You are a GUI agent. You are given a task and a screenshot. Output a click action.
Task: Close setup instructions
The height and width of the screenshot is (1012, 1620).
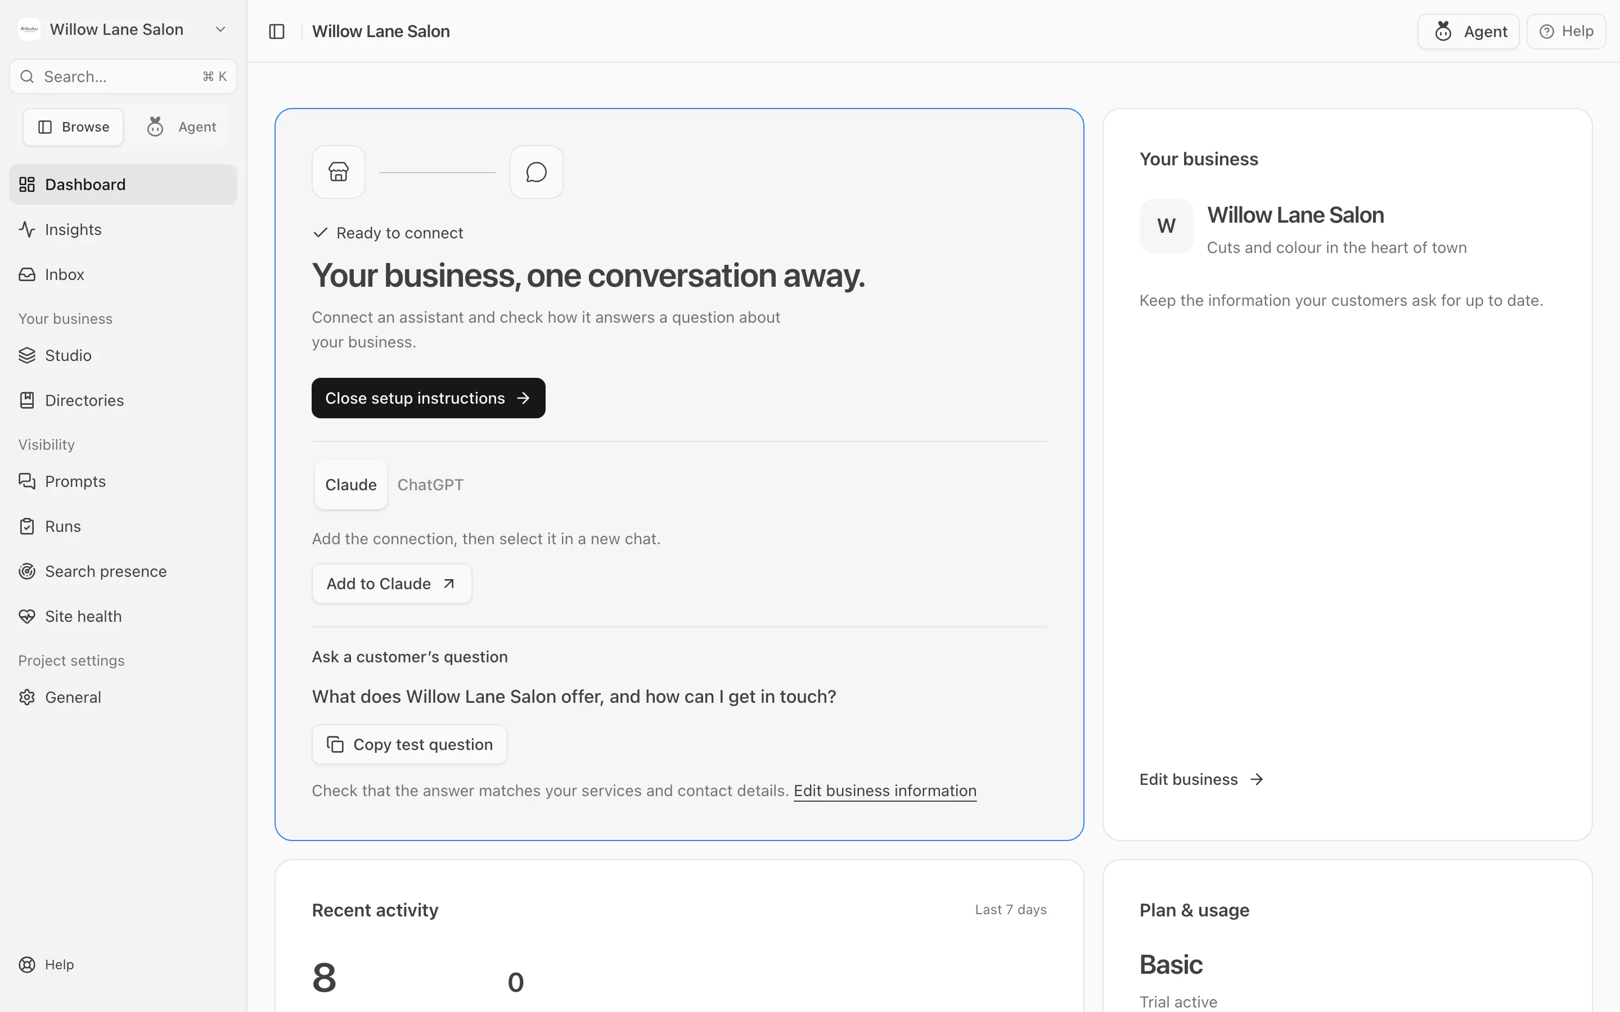pyautogui.click(x=429, y=398)
